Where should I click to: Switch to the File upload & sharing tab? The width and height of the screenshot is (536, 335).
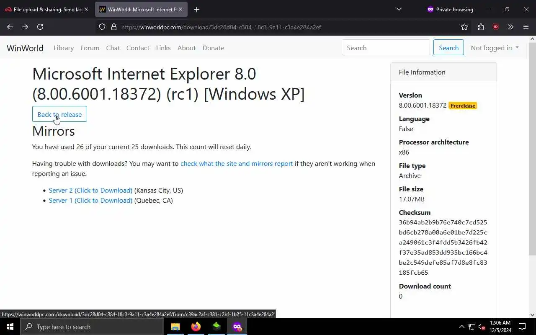click(x=47, y=9)
